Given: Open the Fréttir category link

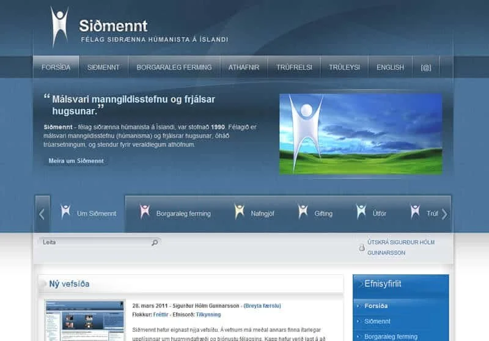Looking at the screenshot, I should pos(161,315).
